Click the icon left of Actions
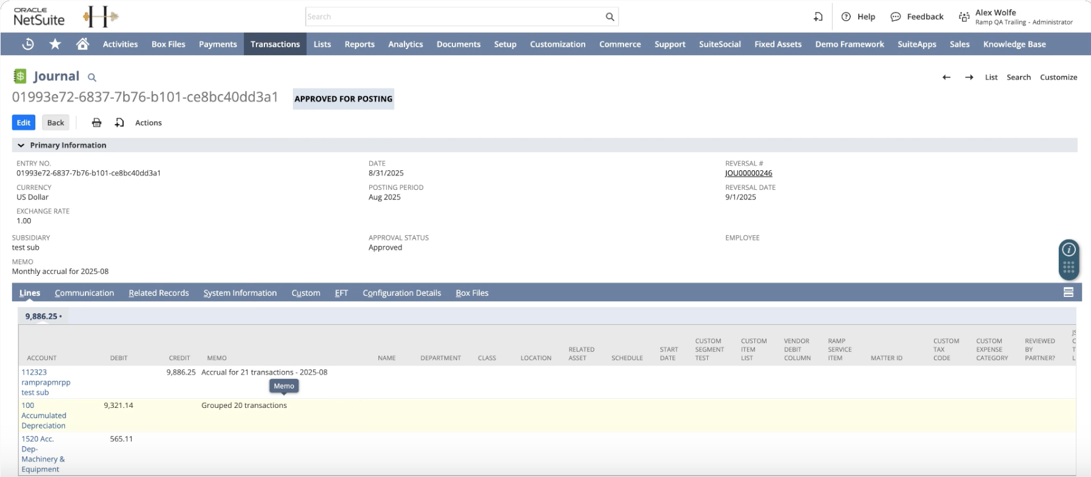The width and height of the screenshot is (1091, 477). click(119, 122)
